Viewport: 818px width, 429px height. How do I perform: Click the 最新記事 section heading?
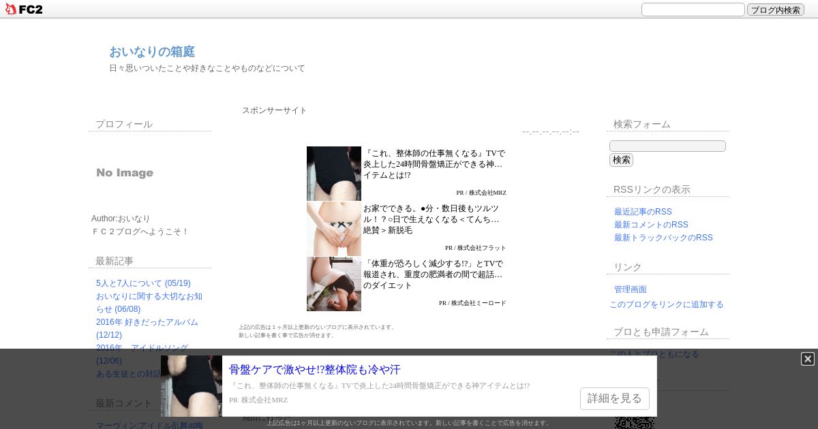115,261
